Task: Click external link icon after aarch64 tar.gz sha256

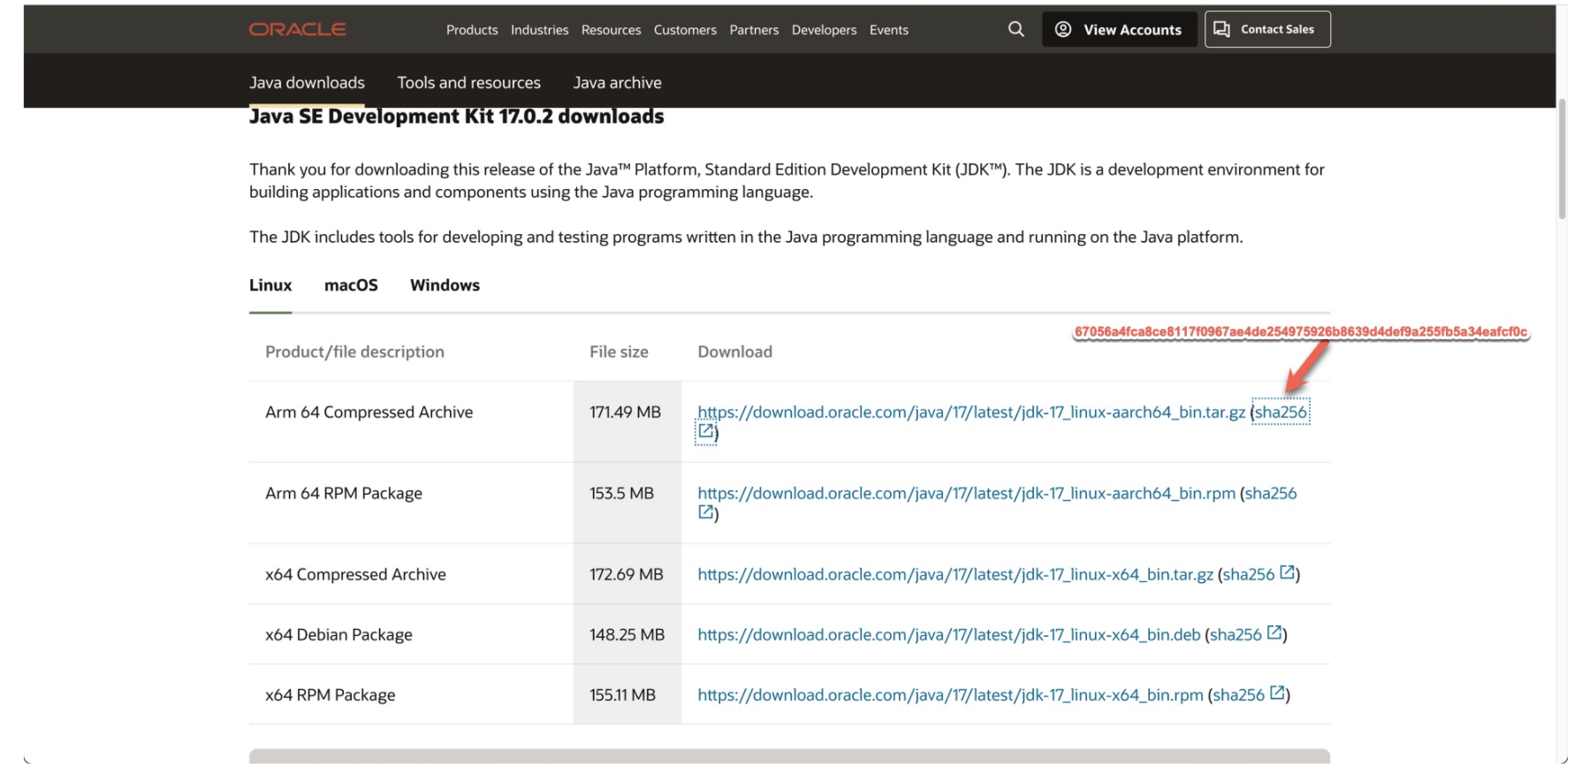Action: click(705, 431)
